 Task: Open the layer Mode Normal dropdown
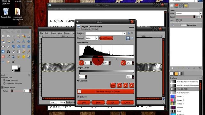tap(201, 13)
